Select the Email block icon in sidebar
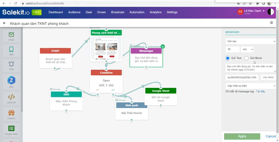This screenshot has width=279, height=142. coord(11,35)
